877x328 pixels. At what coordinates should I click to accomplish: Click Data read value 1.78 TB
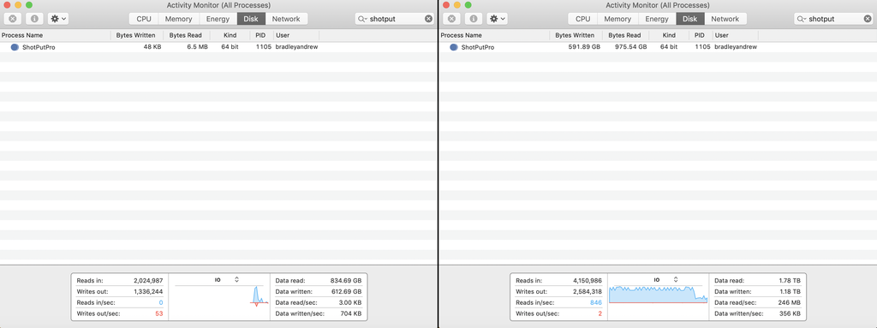pos(790,280)
